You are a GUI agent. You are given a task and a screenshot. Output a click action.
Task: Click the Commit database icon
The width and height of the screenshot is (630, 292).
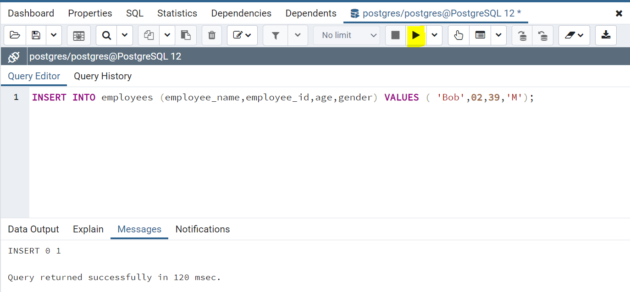point(522,35)
